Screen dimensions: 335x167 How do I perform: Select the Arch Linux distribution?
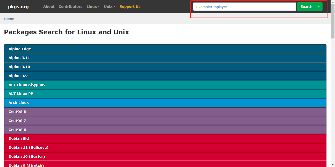165,102
